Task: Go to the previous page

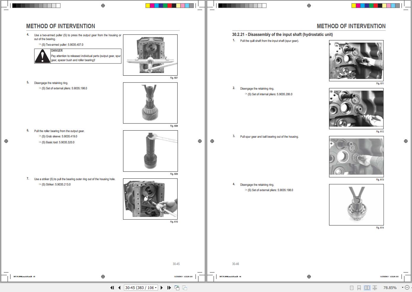Action: [x=119, y=288]
